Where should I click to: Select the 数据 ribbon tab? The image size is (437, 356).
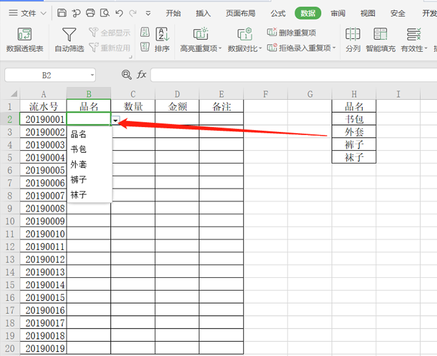[x=307, y=13]
